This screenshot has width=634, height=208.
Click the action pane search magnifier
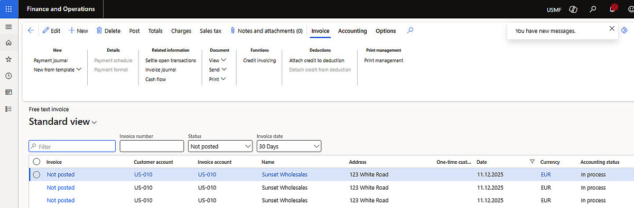pos(411,31)
